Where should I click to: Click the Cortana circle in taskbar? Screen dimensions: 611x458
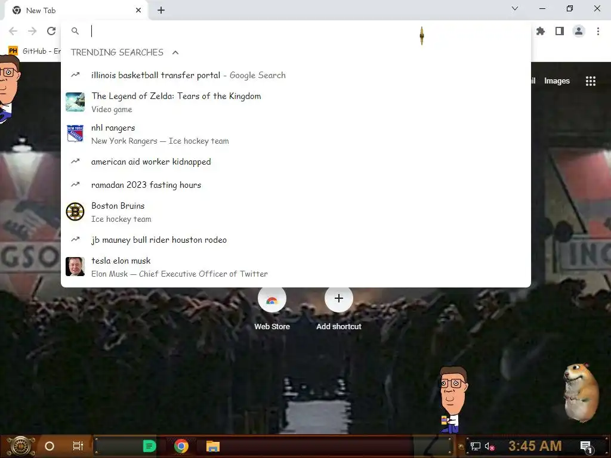[50, 446]
